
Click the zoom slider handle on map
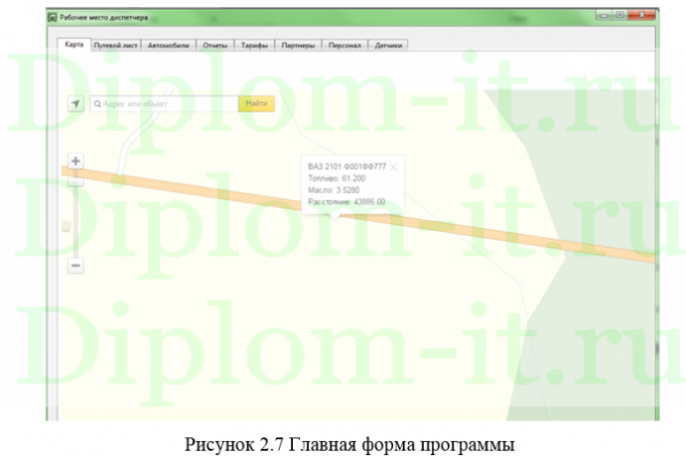tap(67, 226)
